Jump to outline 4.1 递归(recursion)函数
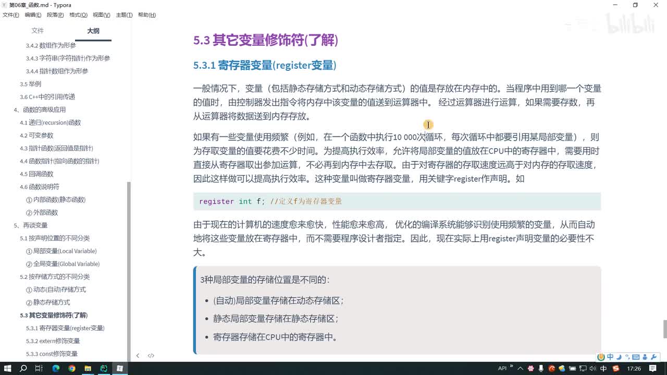The height and width of the screenshot is (375, 667). (50, 122)
